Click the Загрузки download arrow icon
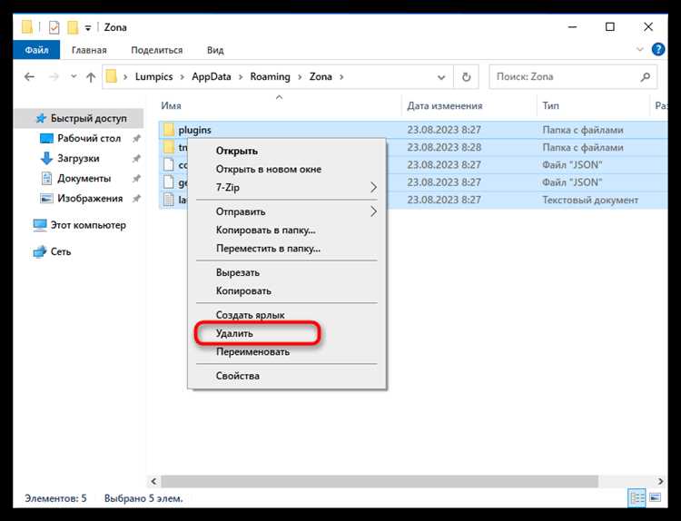Screen dimensions: 681x521 point(46,159)
